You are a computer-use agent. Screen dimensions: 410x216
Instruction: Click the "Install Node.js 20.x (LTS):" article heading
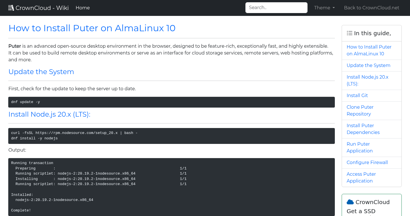(49, 114)
